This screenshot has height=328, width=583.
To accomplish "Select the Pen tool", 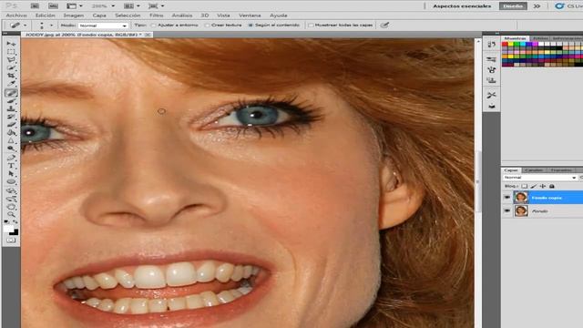I will [x=11, y=158].
